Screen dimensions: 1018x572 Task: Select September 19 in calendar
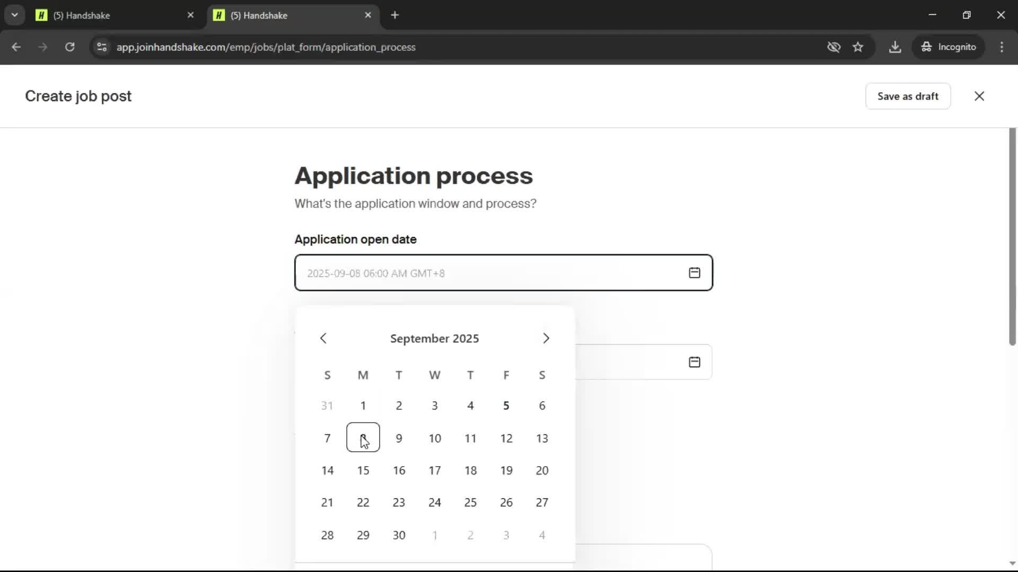pos(506,470)
